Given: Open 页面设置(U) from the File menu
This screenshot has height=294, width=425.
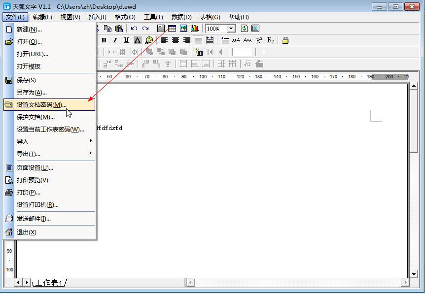Looking at the screenshot, I should click(49, 168).
